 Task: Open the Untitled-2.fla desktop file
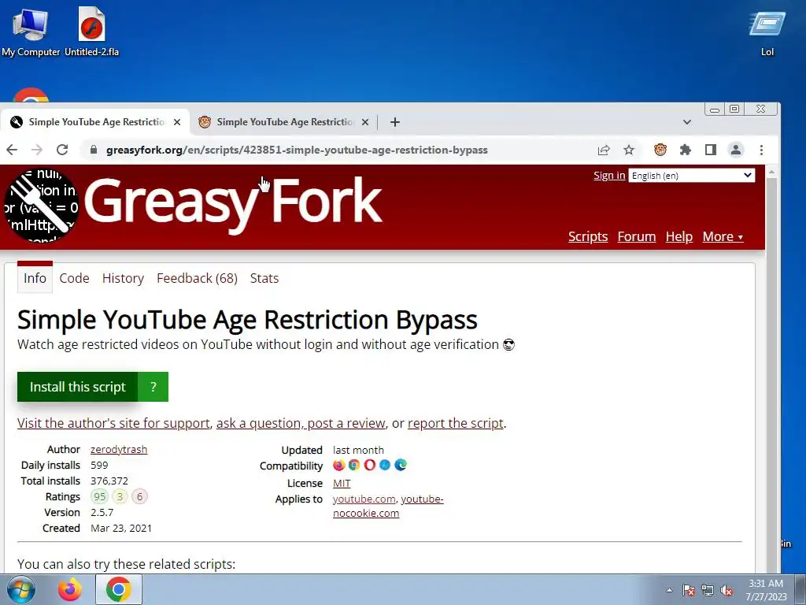[x=91, y=32]
